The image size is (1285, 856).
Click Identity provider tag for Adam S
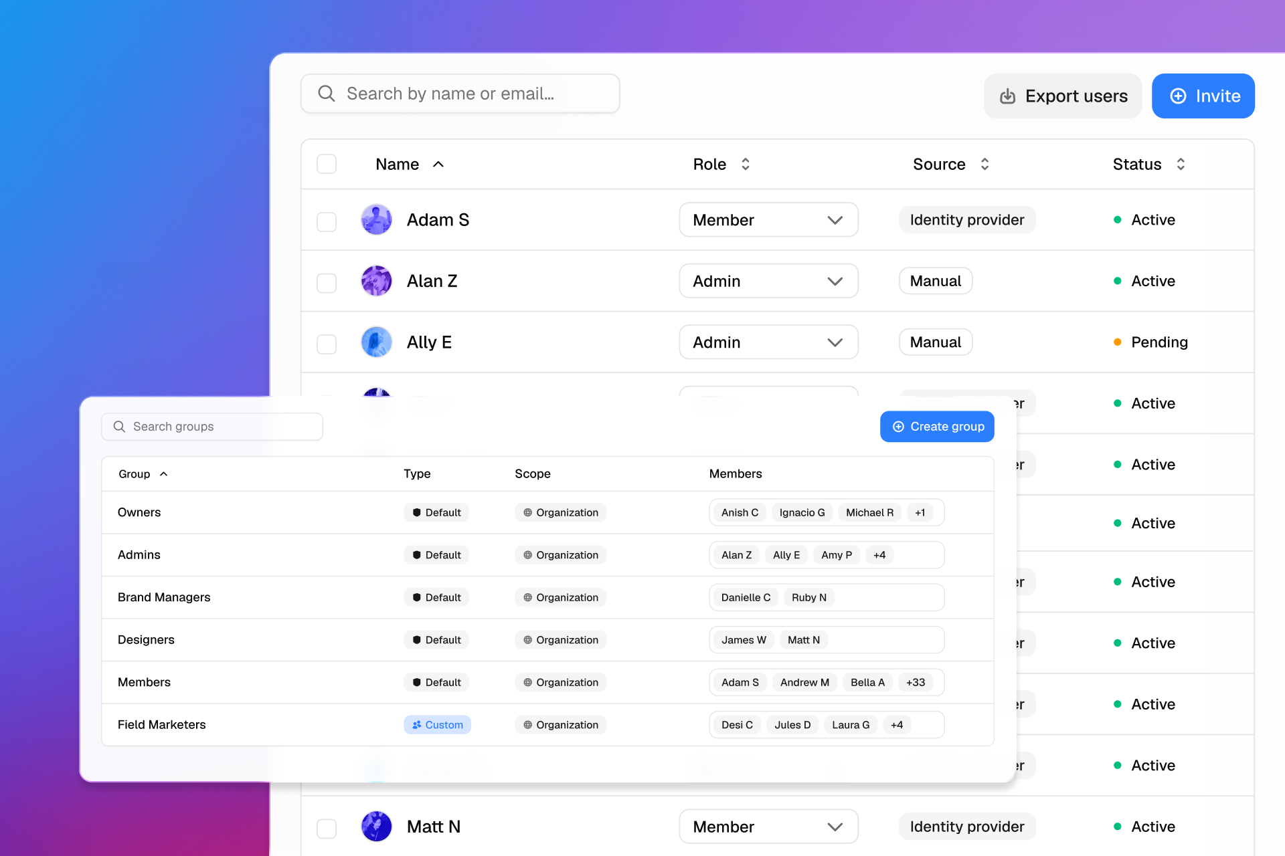tap(967, 220)
